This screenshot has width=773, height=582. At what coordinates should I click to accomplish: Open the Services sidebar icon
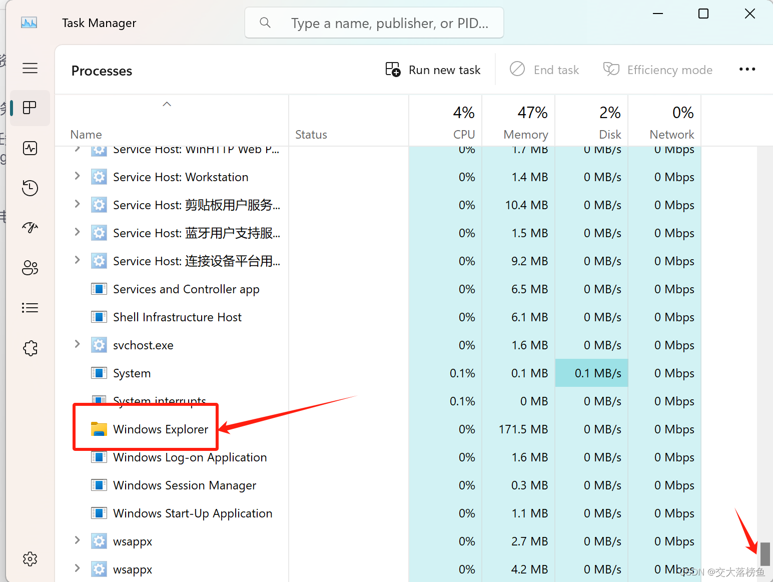point(30,348)
